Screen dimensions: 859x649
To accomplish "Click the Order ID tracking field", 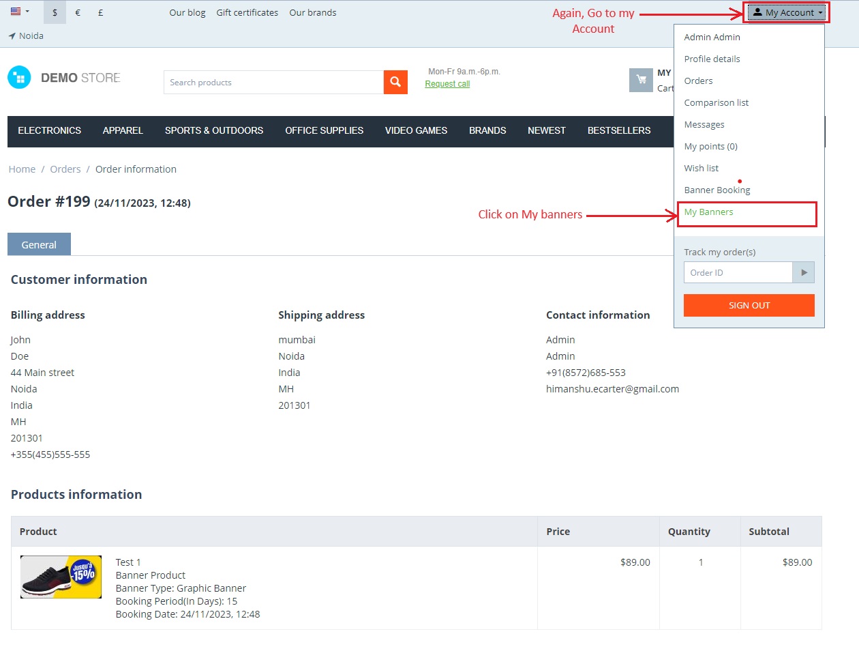I will (738, 272).
